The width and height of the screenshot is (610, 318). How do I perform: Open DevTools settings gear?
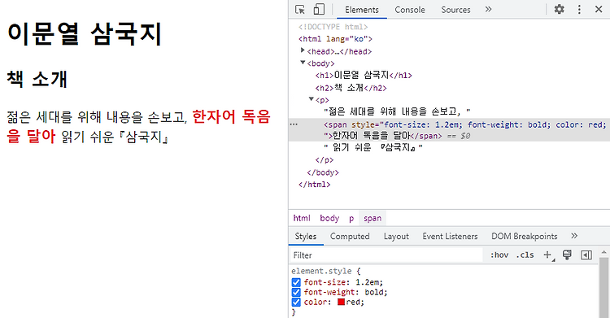tap(559, 9)
